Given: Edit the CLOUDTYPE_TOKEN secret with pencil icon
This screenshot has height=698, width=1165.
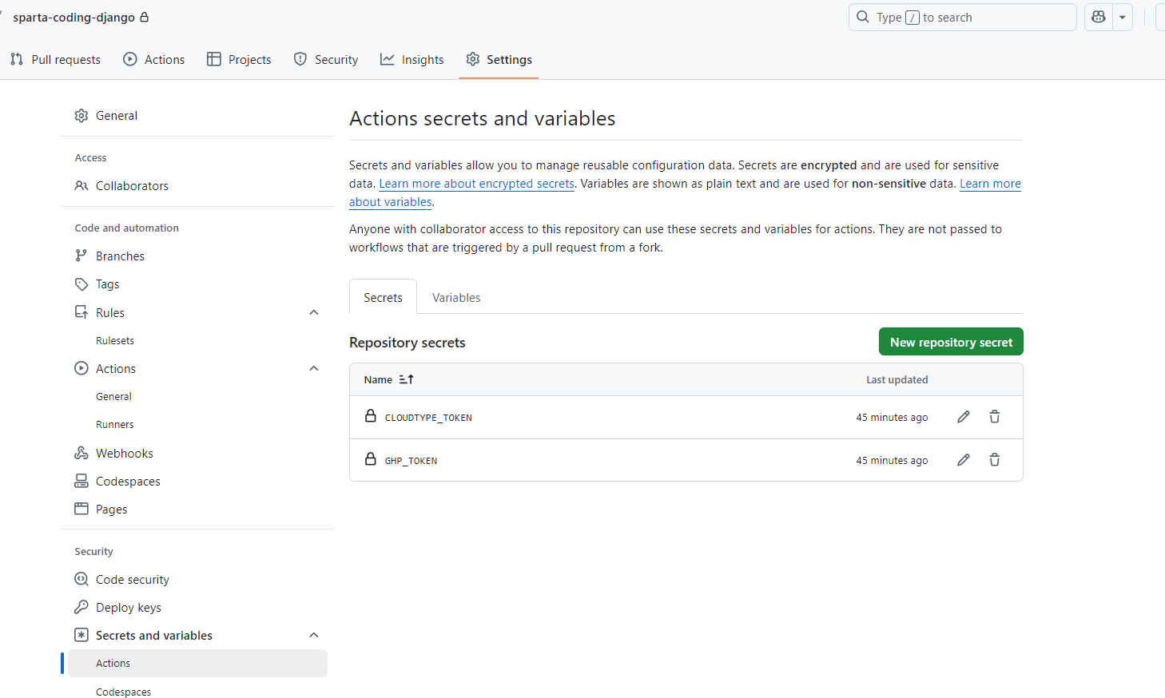Looking at the screenshot, I should coord(964,417).
